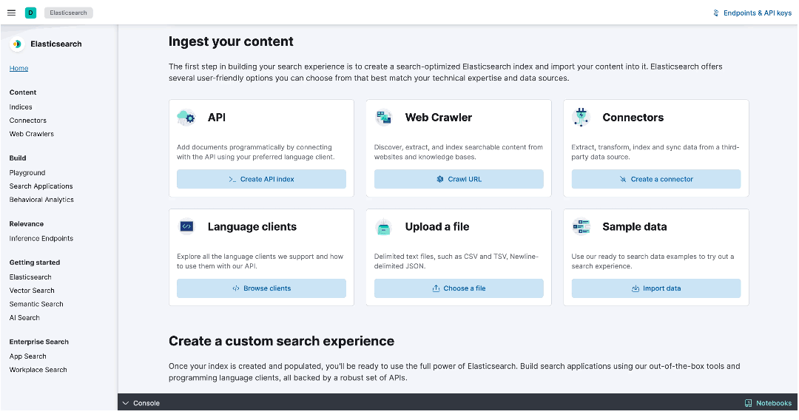The width and height of the screenshot is (799, 420).
Task: Click the Sample data card icon
Action: click(x=581, y=226)
